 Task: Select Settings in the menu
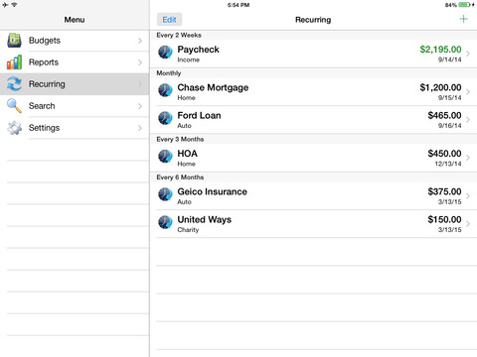tap(75, 128)
